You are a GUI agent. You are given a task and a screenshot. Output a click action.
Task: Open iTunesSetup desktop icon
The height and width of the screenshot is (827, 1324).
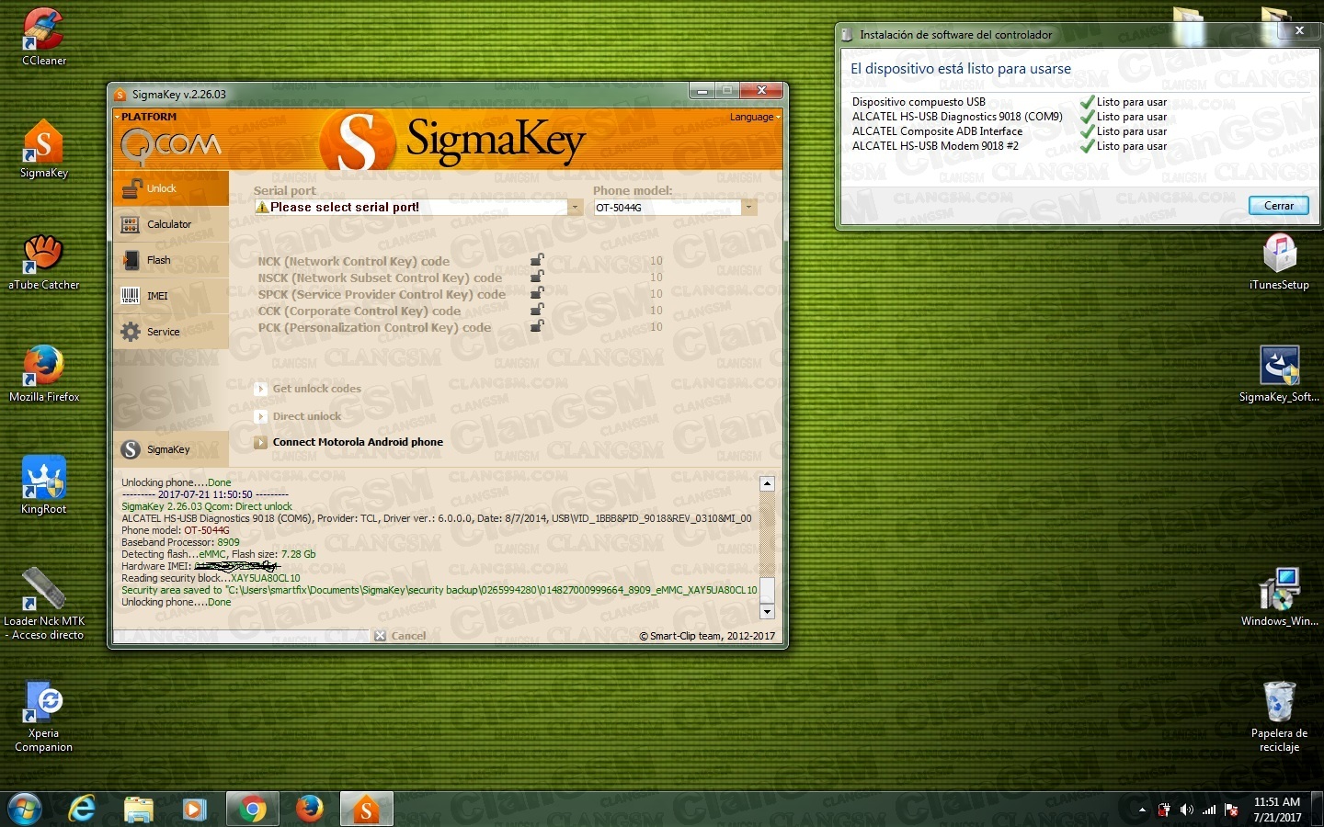point(1279,261)
